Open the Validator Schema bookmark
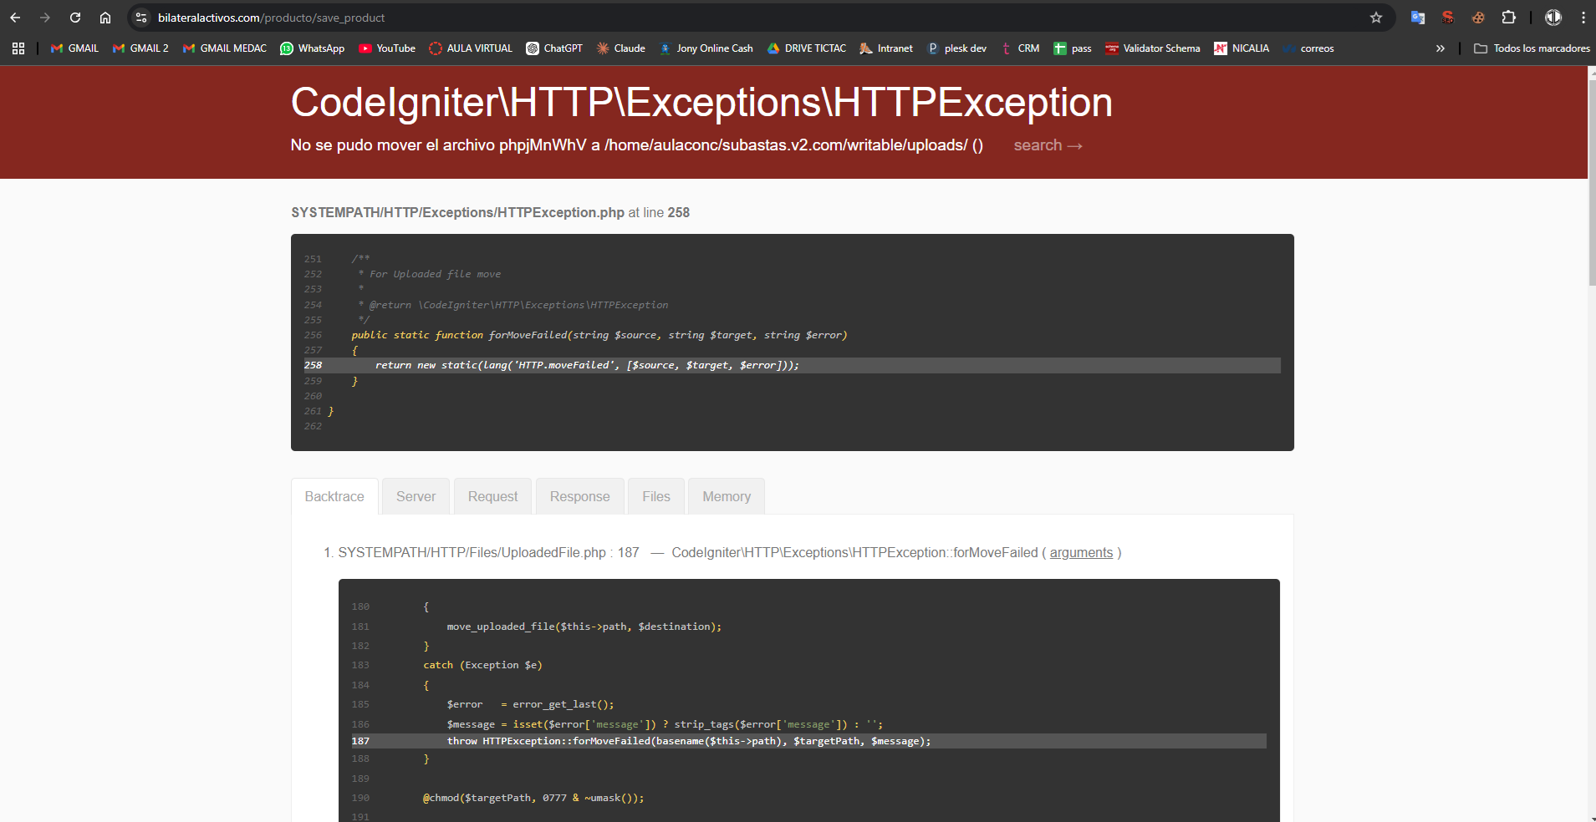 [x=1153, y=48]
